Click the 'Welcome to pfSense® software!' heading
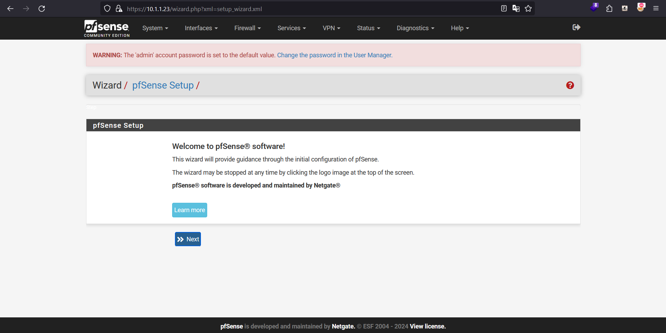666x333 pixels. click(x=228, y=146)
